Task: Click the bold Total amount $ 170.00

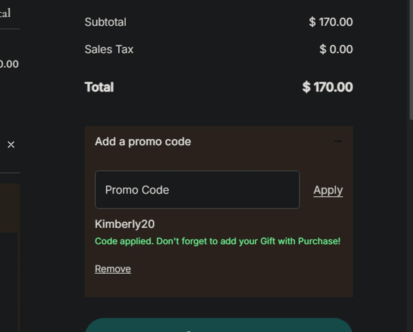Action: click(327, 87)
